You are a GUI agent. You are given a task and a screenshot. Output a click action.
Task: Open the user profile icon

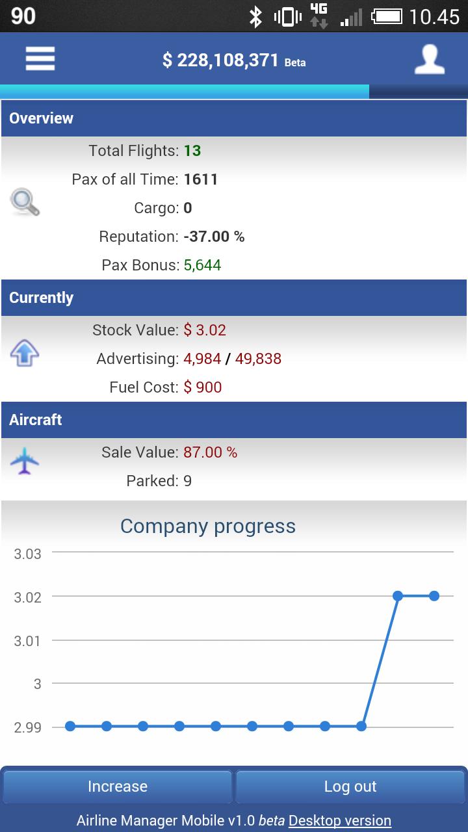point(430,60)
